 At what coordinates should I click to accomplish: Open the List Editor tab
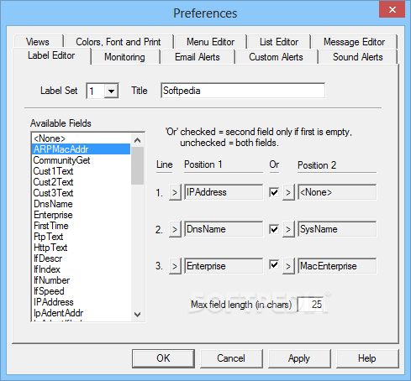(279, 42)
